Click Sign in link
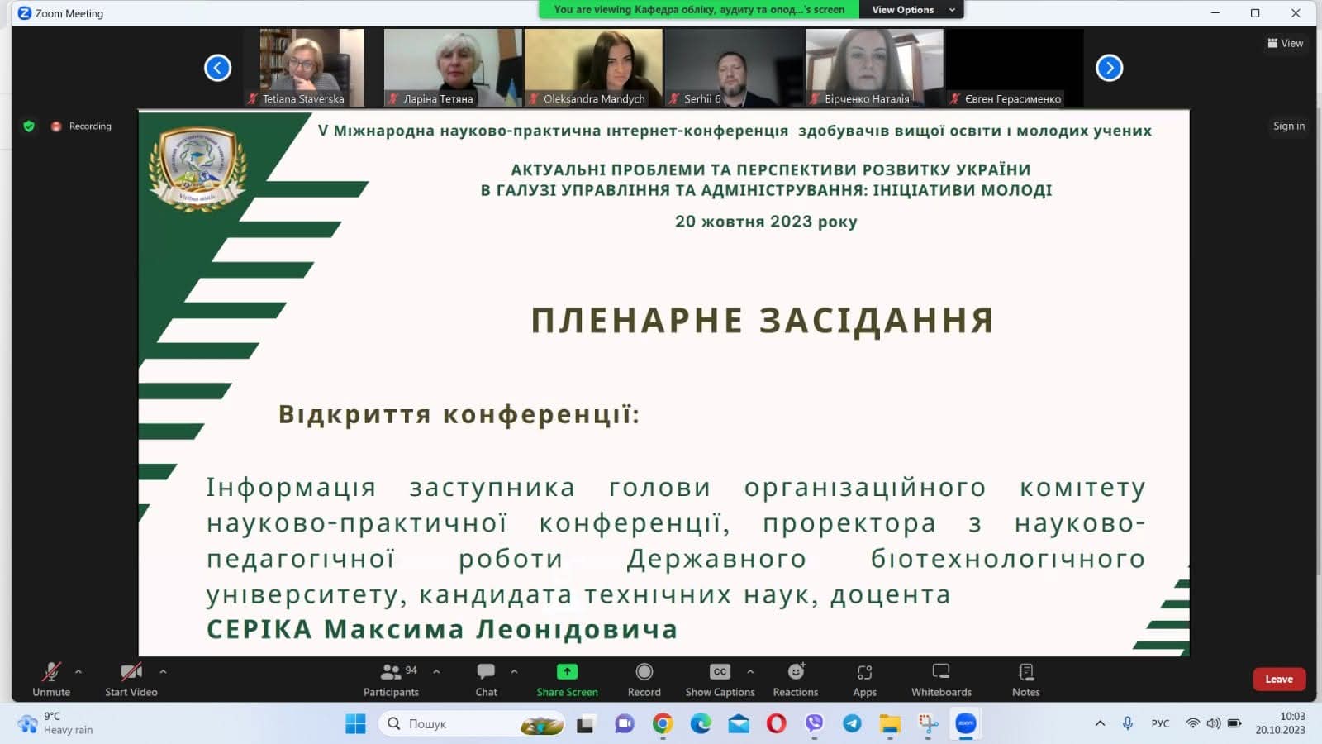 (x=1288, y=126)
